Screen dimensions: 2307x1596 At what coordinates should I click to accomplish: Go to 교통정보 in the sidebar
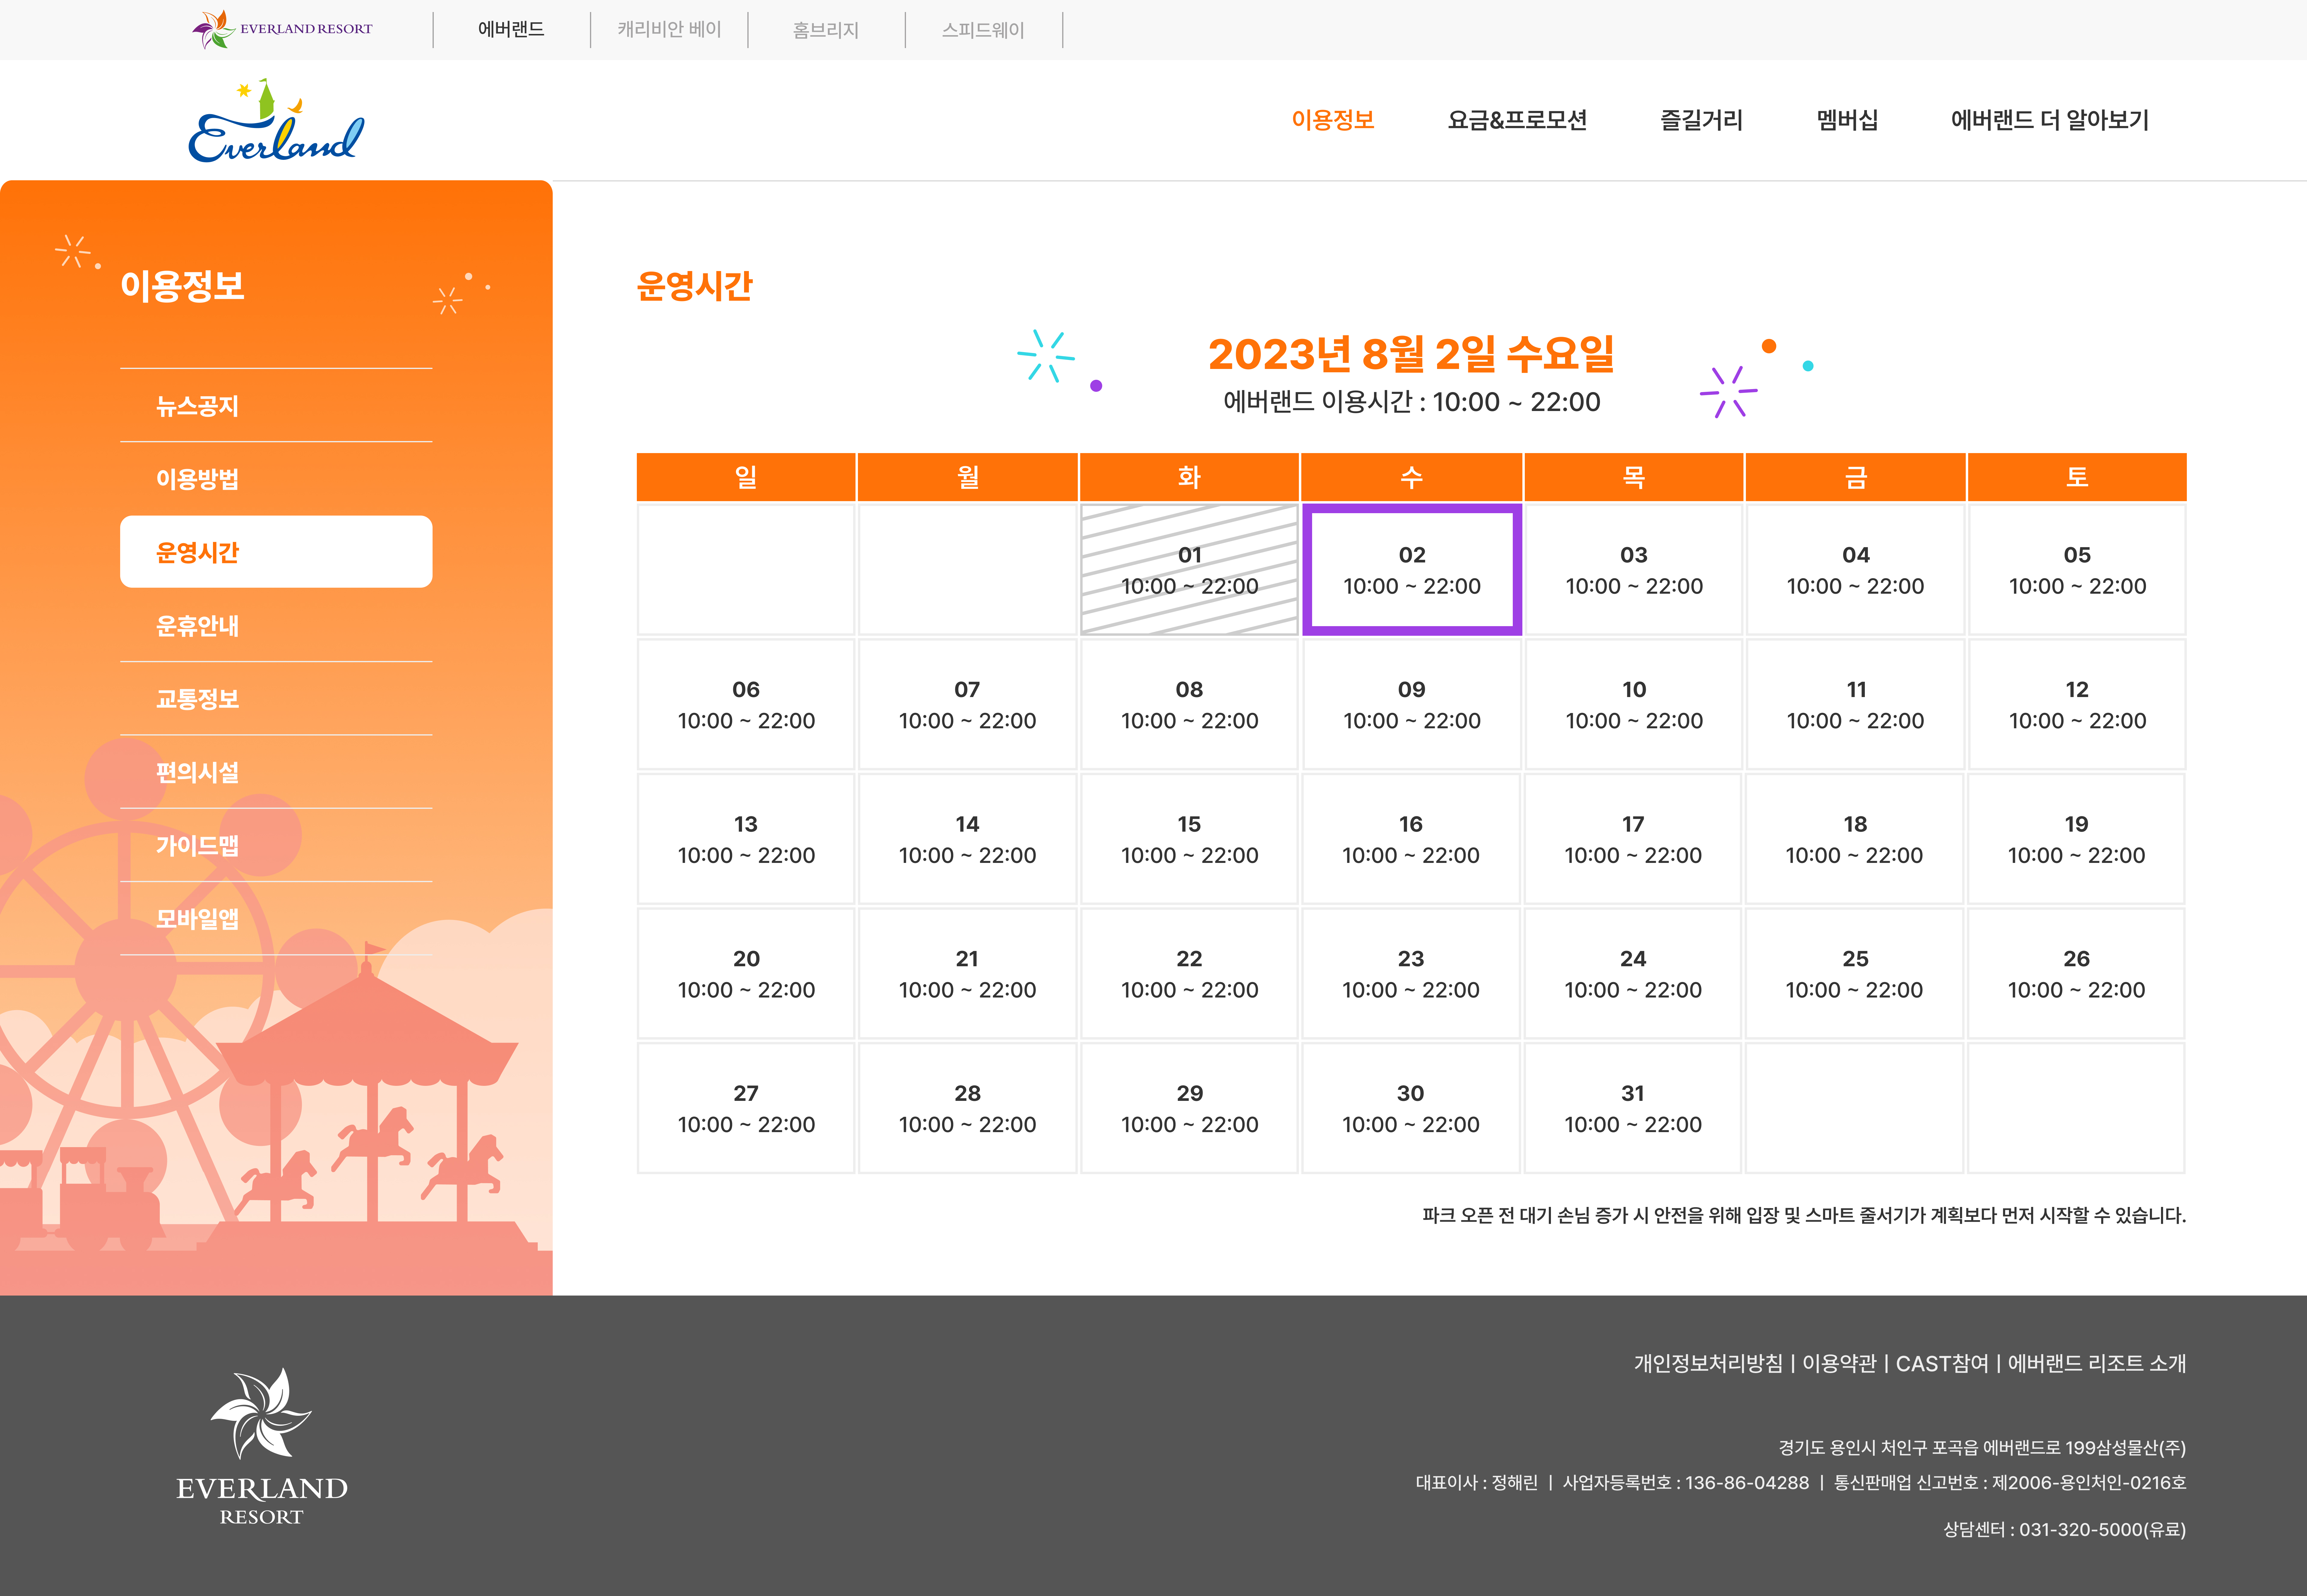point(276,699)
